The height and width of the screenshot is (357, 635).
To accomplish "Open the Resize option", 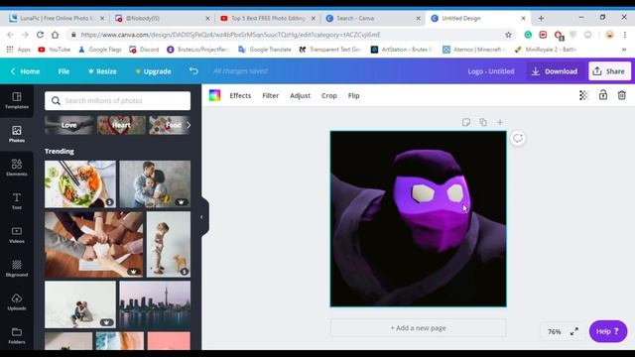I will [x=102, y=71].
